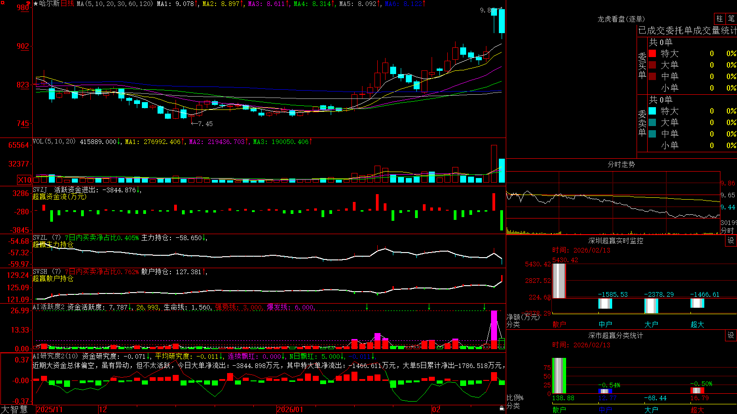
Task: Click 中户 label in 深圳超赢实时监控 chart
Action: pyautogui.click(x=605, y=324)
